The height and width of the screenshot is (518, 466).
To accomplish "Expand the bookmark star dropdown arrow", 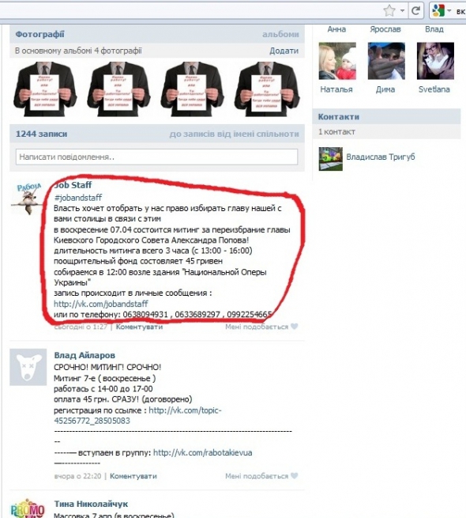I will pyautogui.click(x=402, y=11).
